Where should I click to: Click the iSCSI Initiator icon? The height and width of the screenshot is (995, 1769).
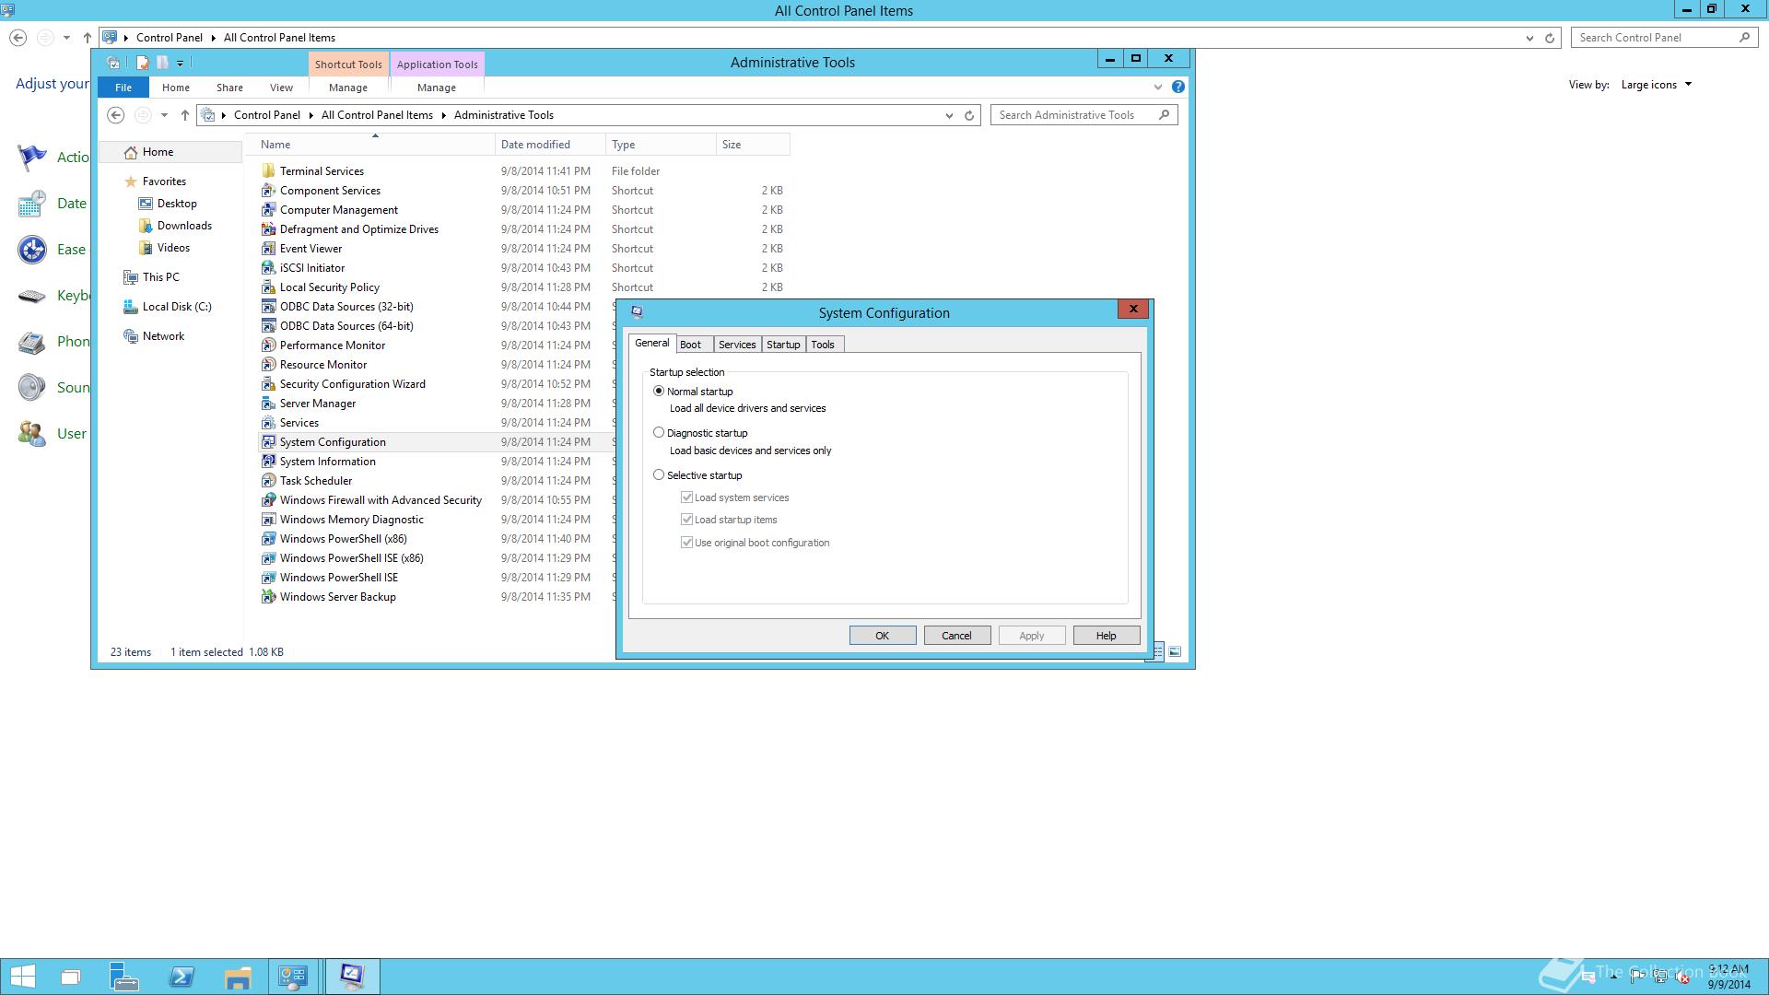coord(268,268)
